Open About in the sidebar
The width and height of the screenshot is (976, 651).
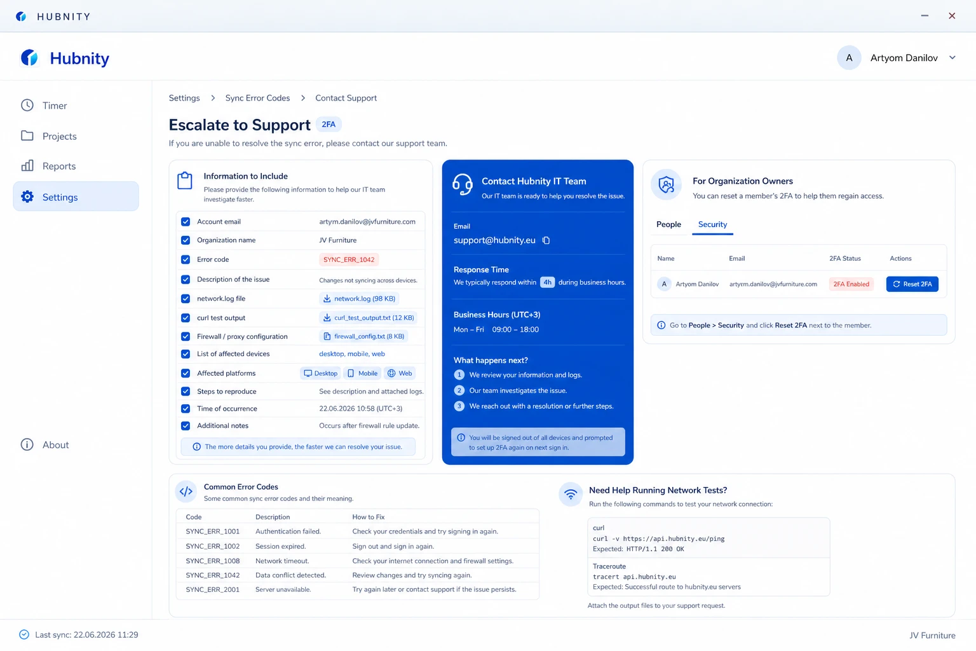[76, 445]
